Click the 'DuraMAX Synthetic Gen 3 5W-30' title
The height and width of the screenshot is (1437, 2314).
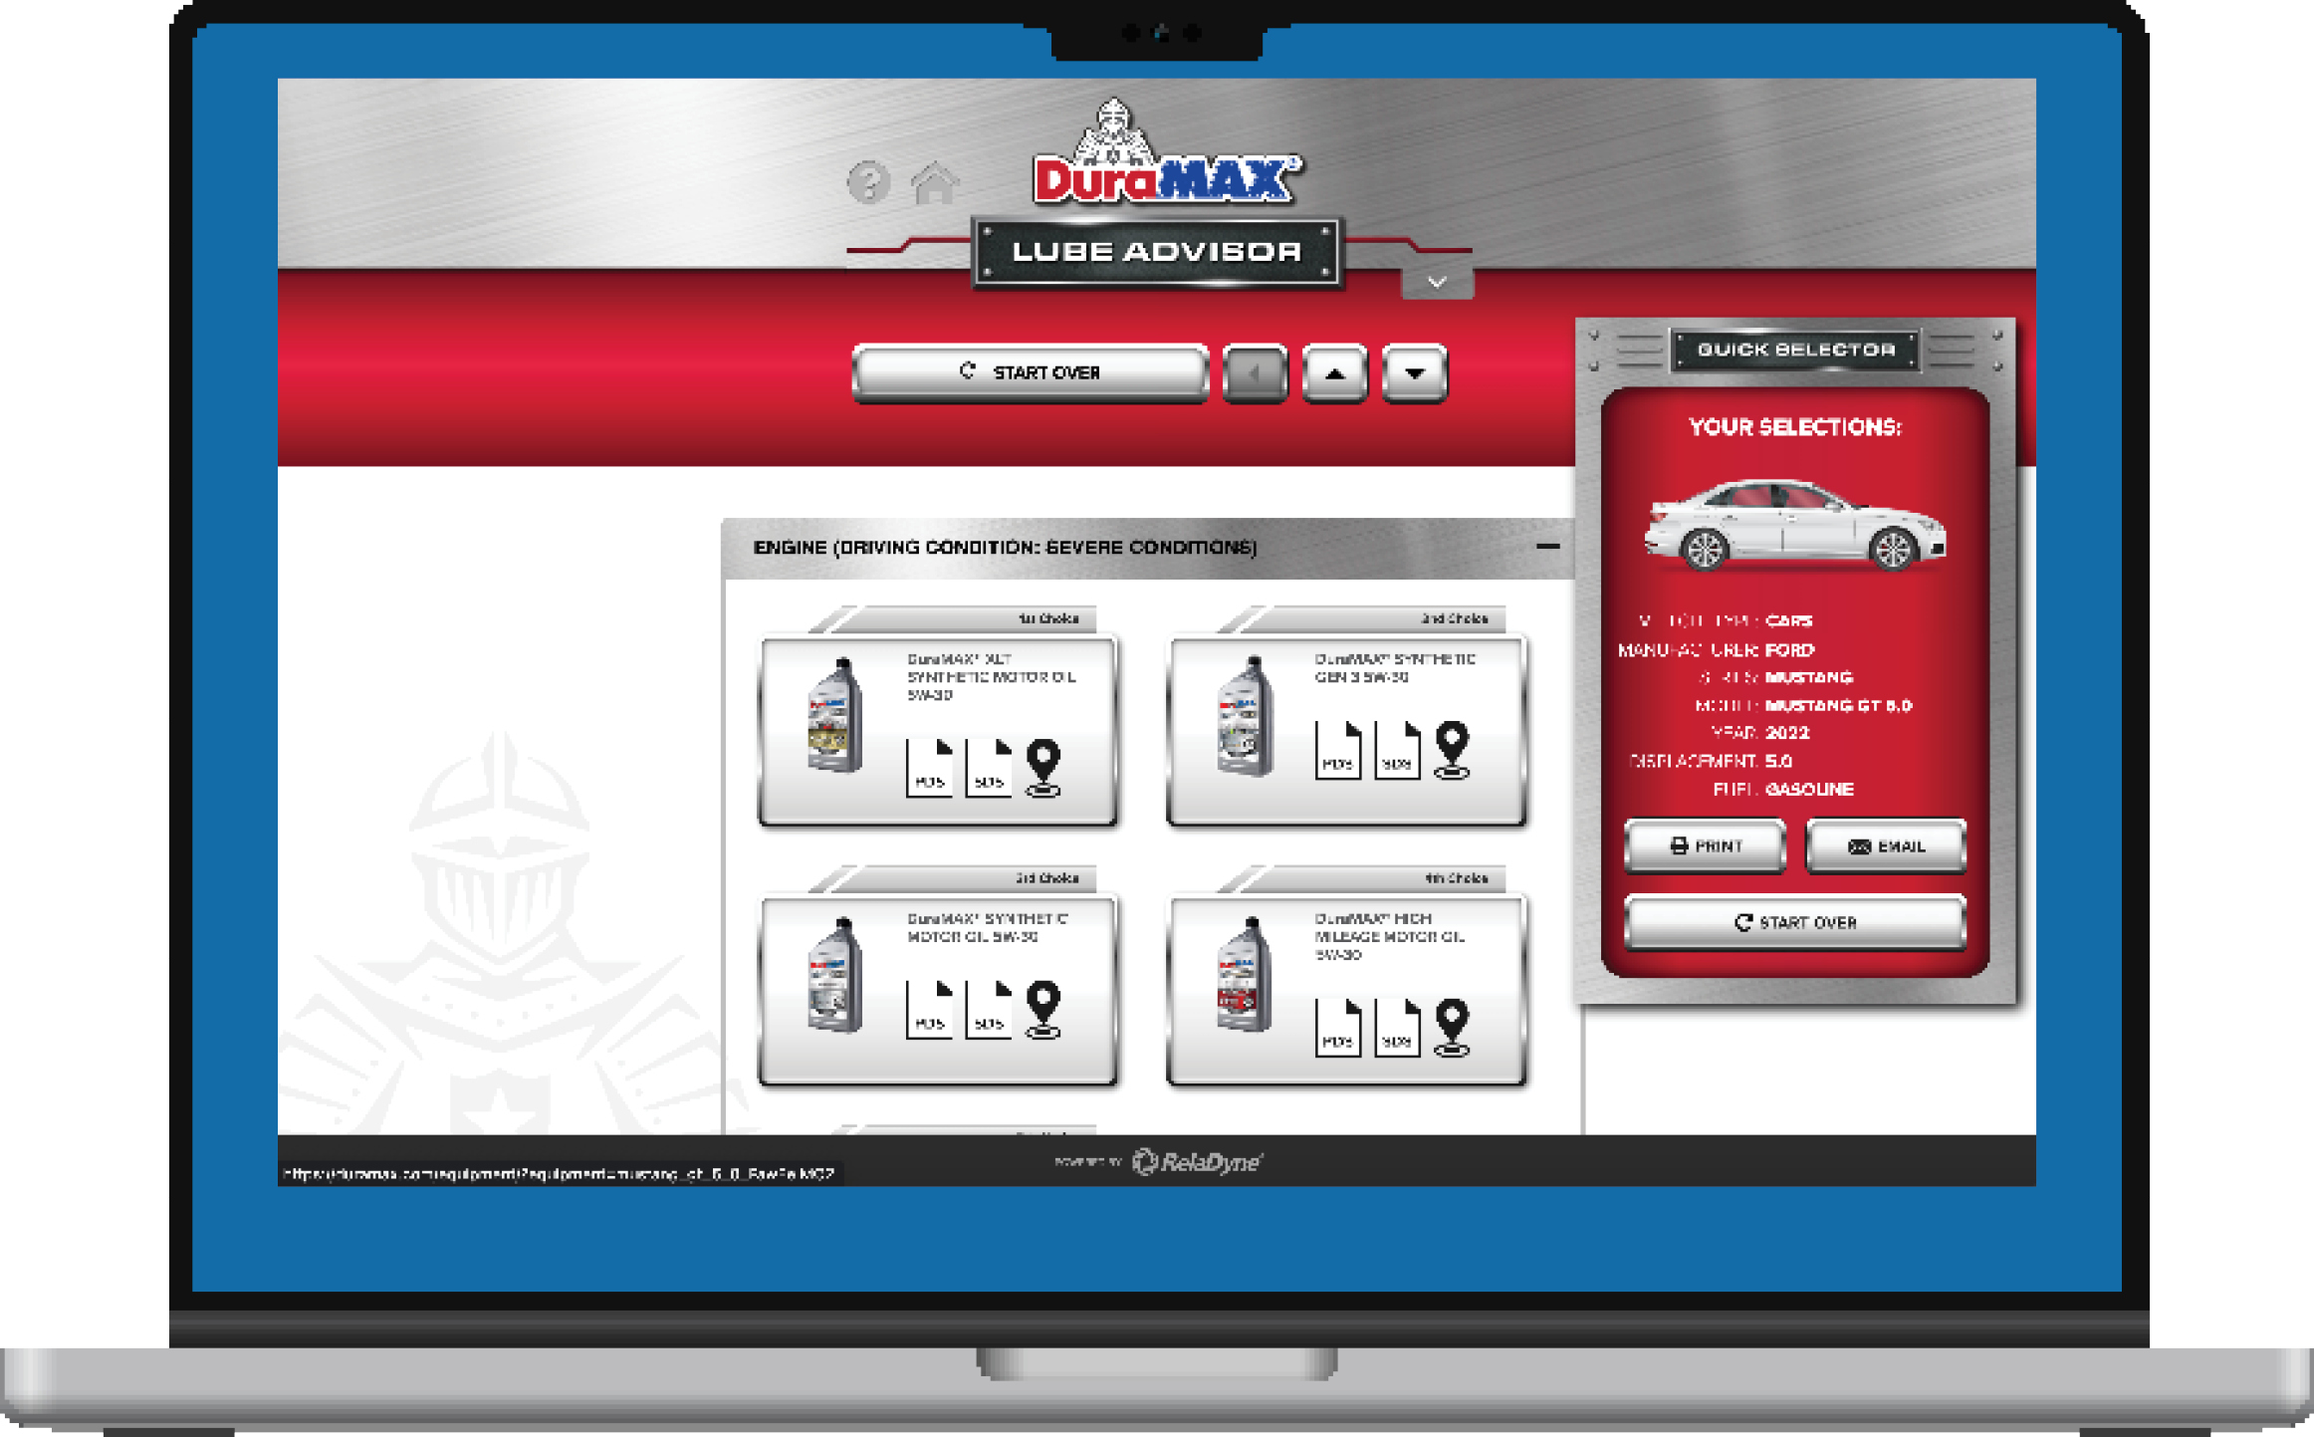[x=1395, y=668]
